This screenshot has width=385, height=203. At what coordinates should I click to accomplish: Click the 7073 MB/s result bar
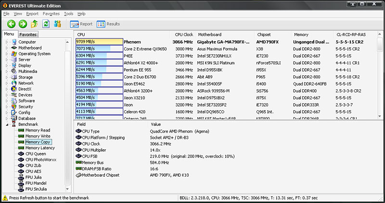click(99, 49)
